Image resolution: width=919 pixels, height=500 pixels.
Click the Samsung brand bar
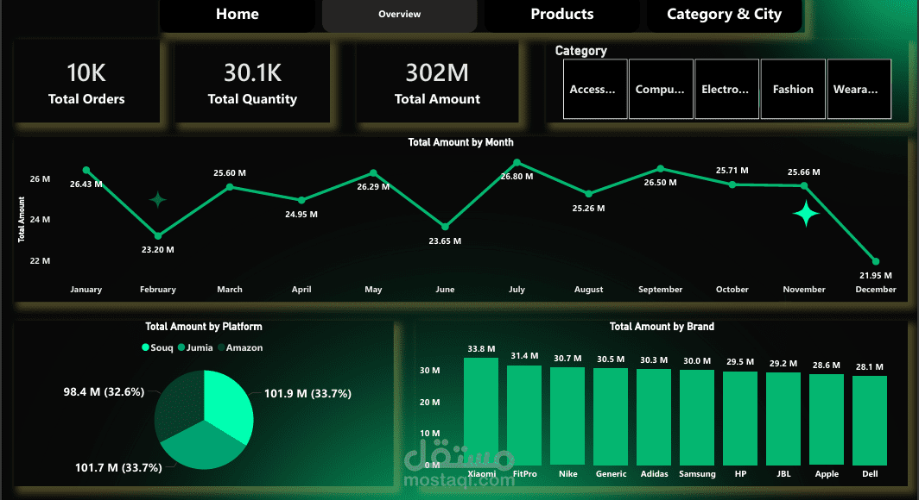click(697, 417)
